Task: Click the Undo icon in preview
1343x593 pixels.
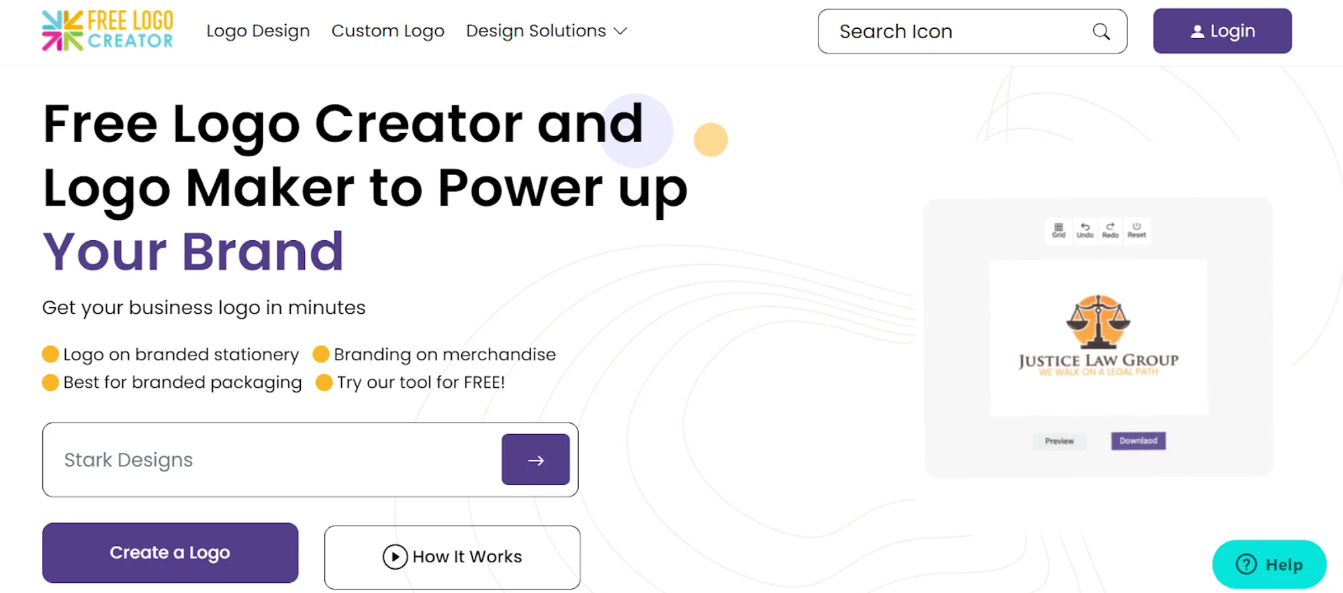Action: [x=1085, y=229]
